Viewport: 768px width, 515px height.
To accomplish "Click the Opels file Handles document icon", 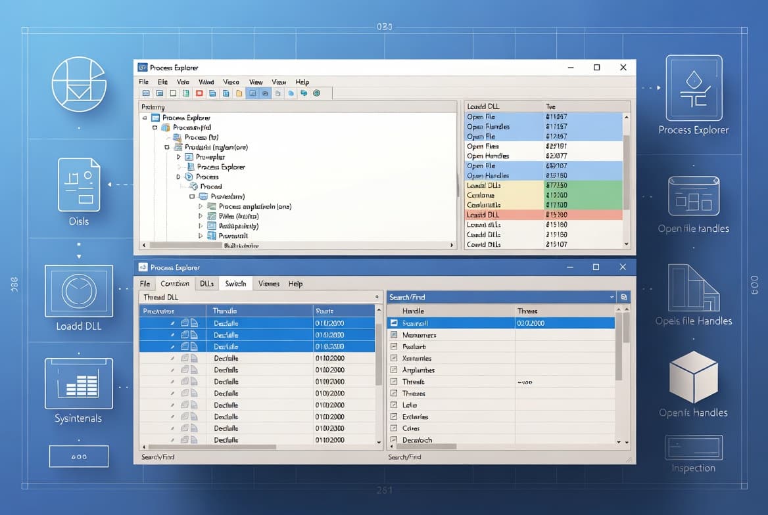I will (x=694, y=287).
